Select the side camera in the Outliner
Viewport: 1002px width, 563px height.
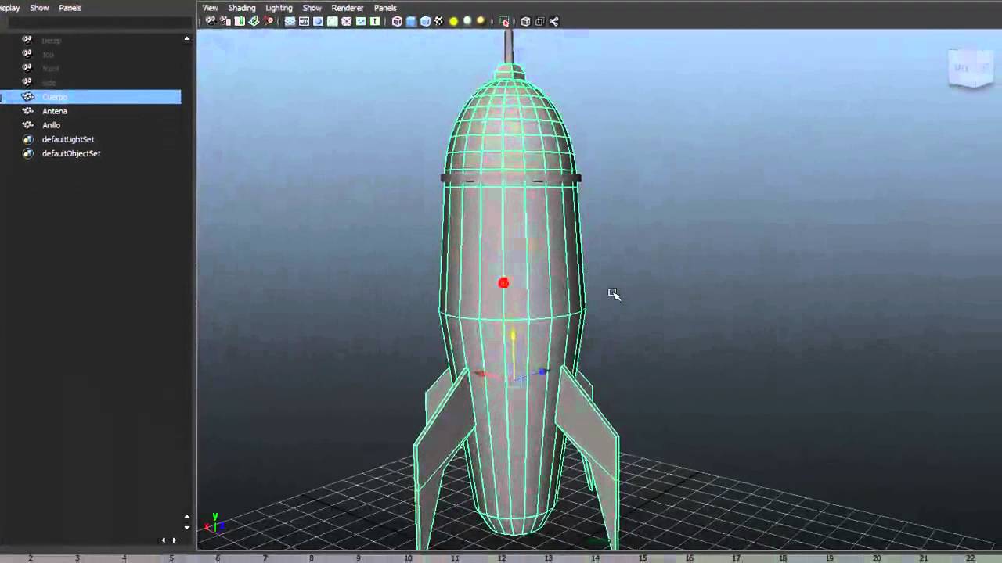[x=49, y=83]
